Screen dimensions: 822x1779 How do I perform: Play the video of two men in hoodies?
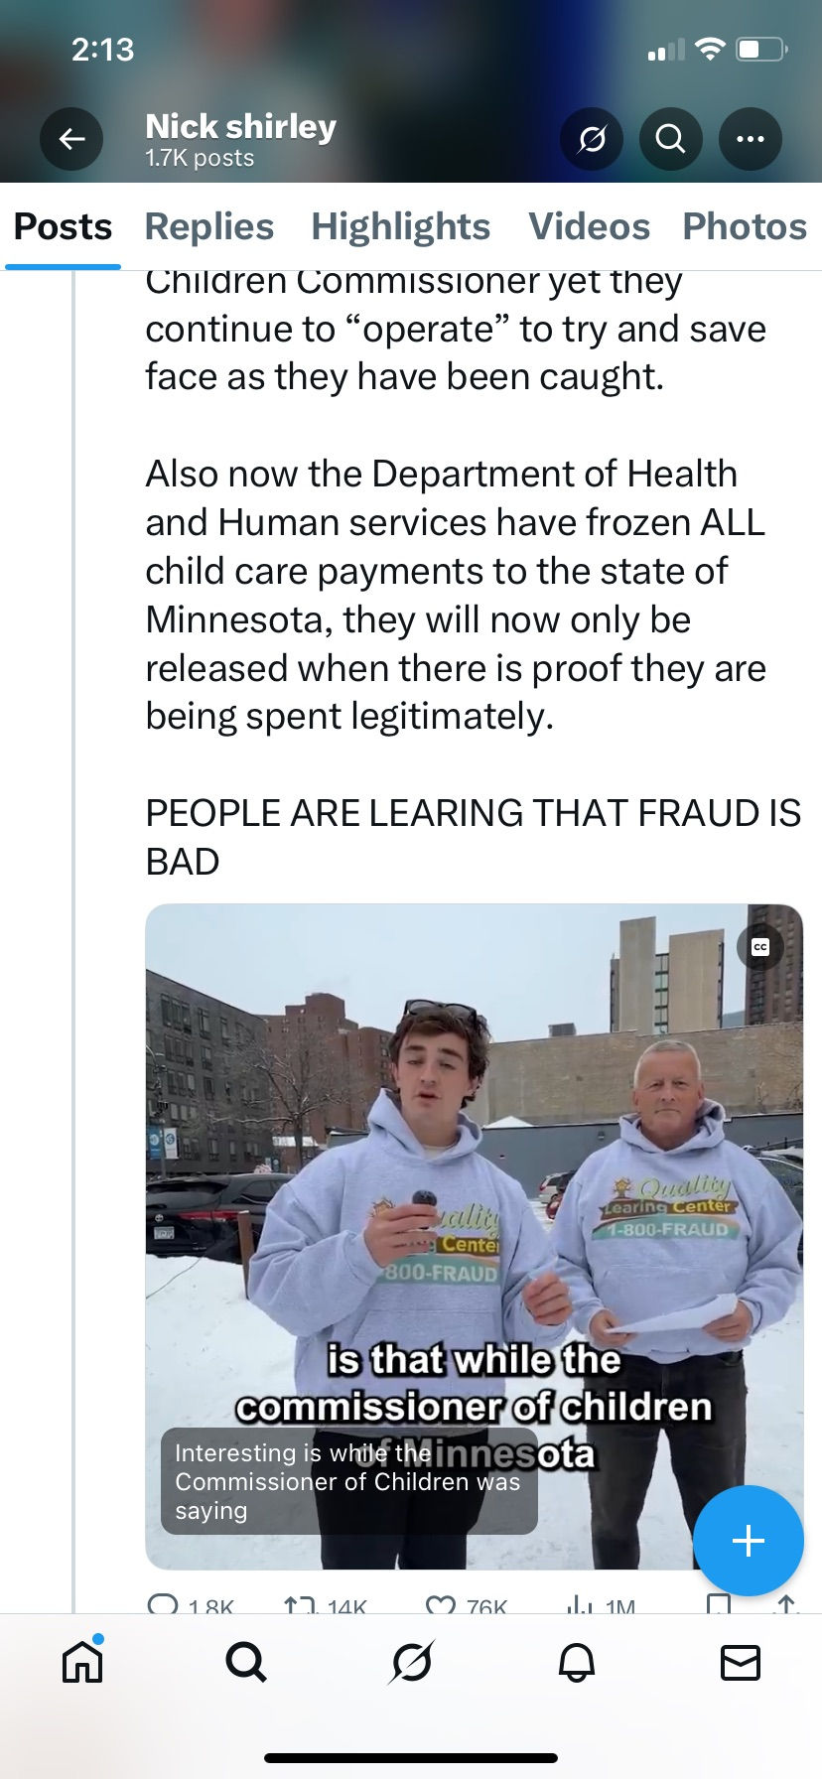pyautogui.click(x=475, y=1236)
